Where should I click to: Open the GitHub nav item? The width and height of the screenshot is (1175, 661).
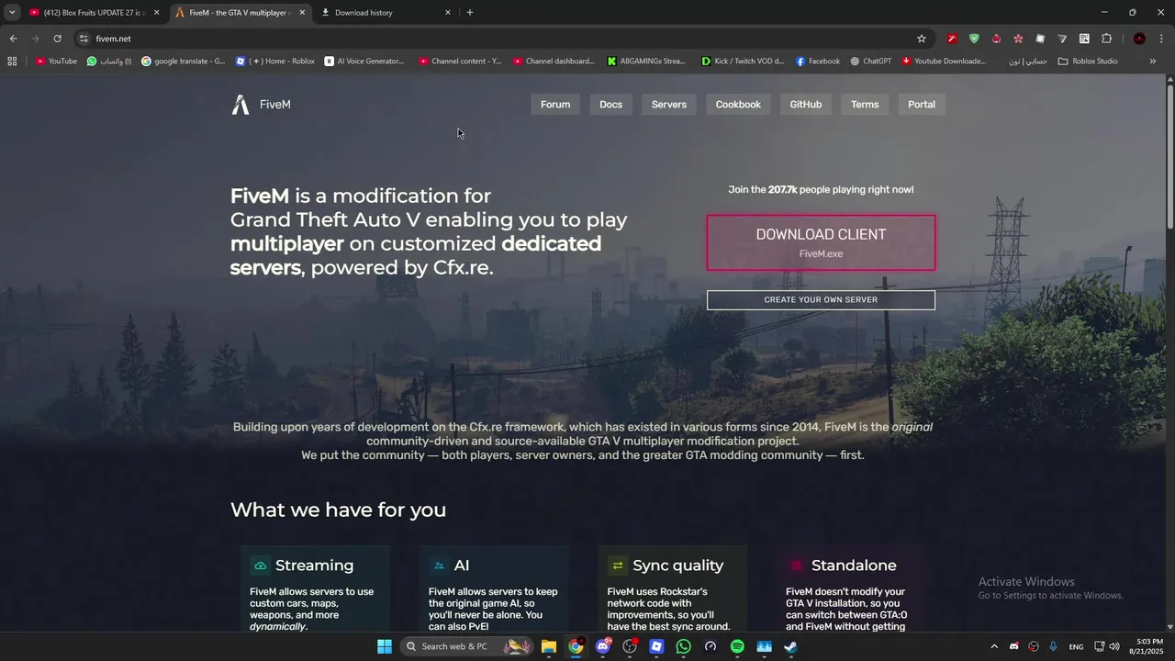tap(806, 105)
